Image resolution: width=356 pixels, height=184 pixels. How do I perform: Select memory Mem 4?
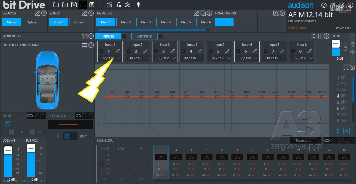(x=166, y=22)
